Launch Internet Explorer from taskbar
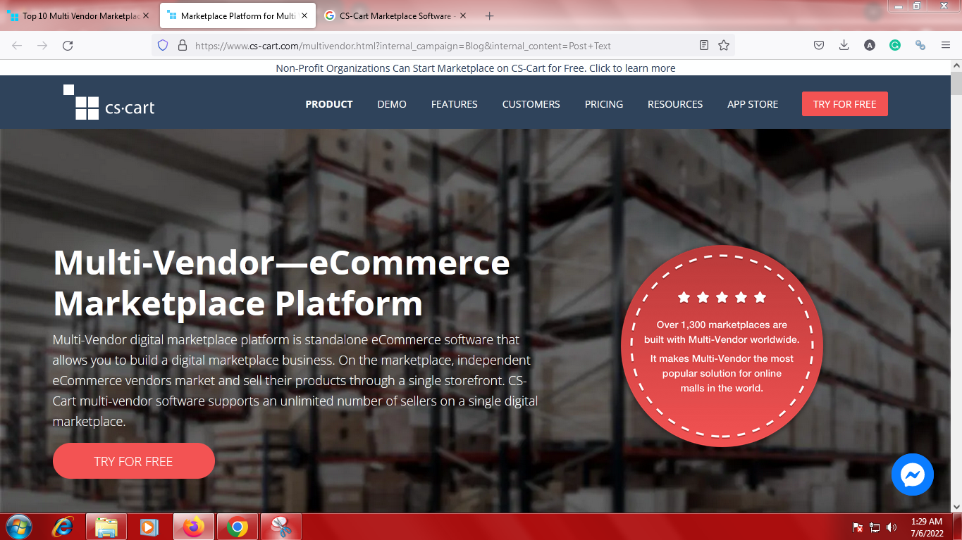Screen dimensions: 962x540 63,527
